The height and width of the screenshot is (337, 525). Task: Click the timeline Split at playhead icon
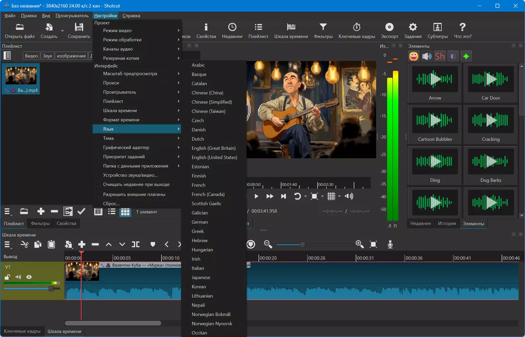pyautogui.click(x=136, y=244)
